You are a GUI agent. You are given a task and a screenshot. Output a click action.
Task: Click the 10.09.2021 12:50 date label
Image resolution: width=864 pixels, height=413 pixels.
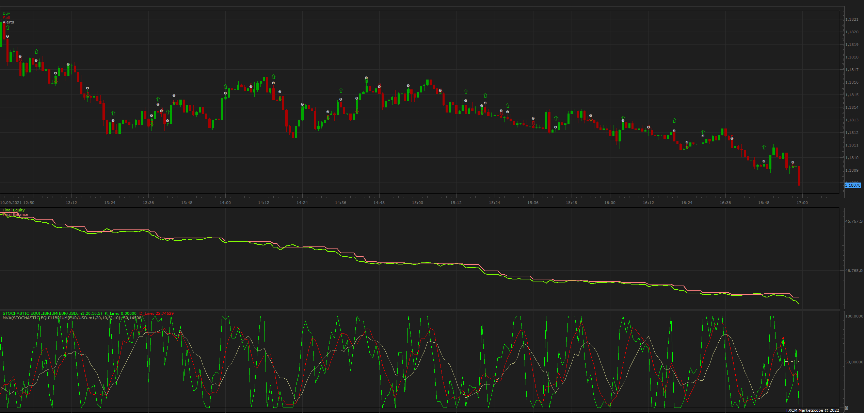coord(17,203)
